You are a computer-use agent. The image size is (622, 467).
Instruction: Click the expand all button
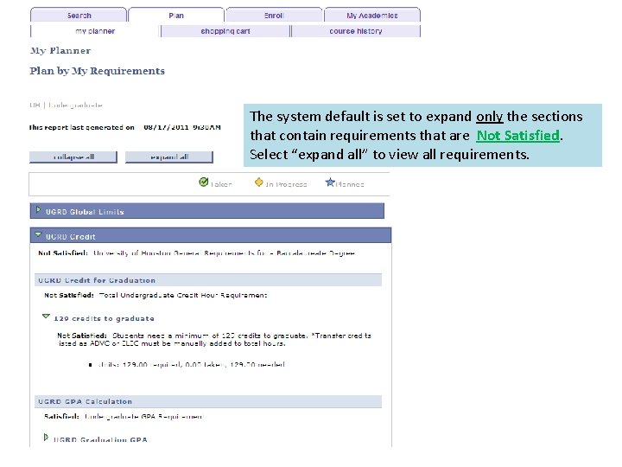(x=169, y=157)
